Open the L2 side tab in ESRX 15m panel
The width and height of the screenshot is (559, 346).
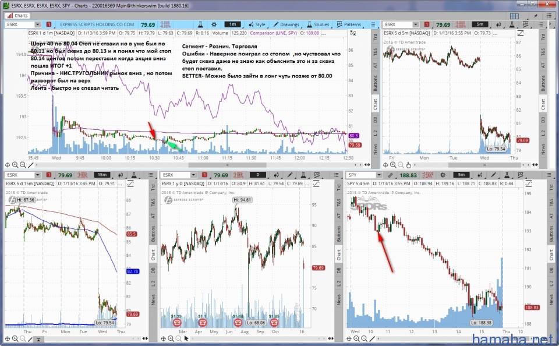153,284
